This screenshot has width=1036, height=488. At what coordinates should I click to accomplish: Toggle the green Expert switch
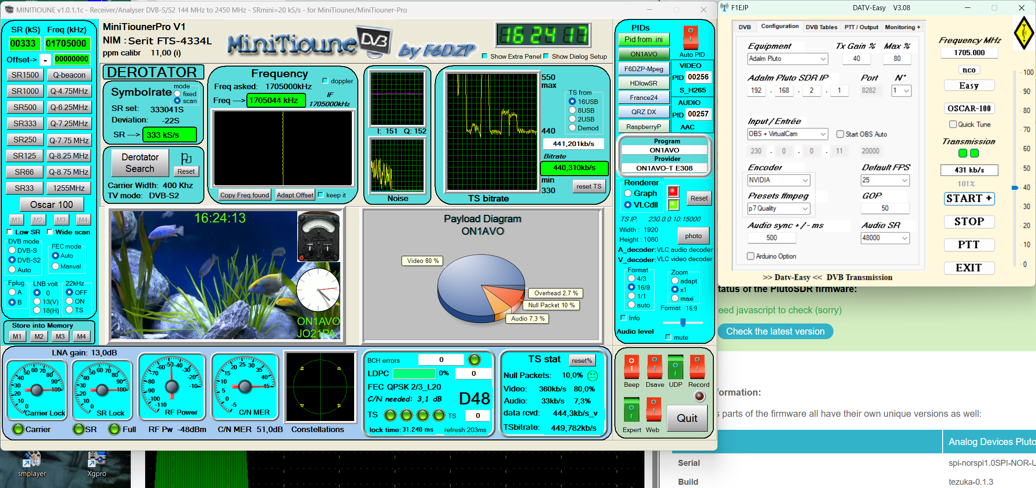point(631,409)
